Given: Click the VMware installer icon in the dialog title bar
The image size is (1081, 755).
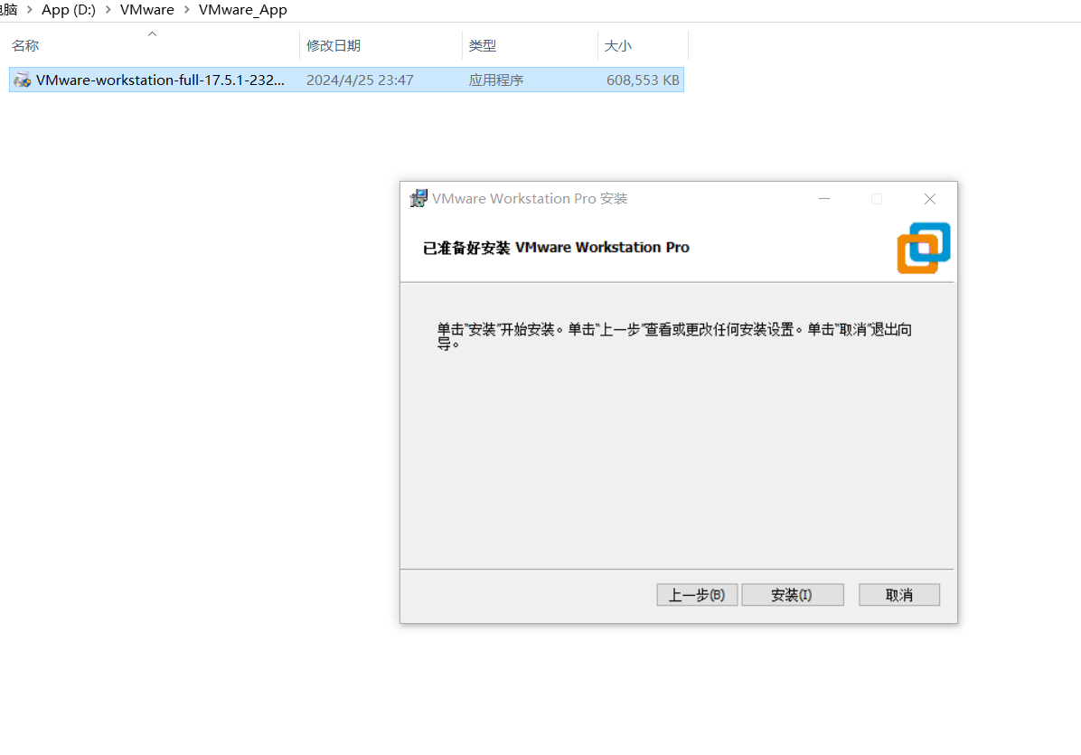Looking at the screenshot, I should tap(418, 199).
